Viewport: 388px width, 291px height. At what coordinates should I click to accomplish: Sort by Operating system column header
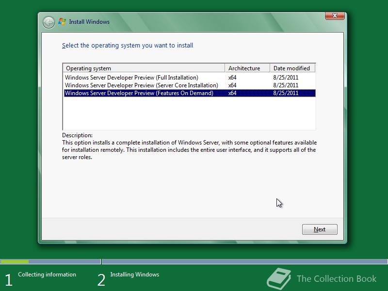click(144, 68)
